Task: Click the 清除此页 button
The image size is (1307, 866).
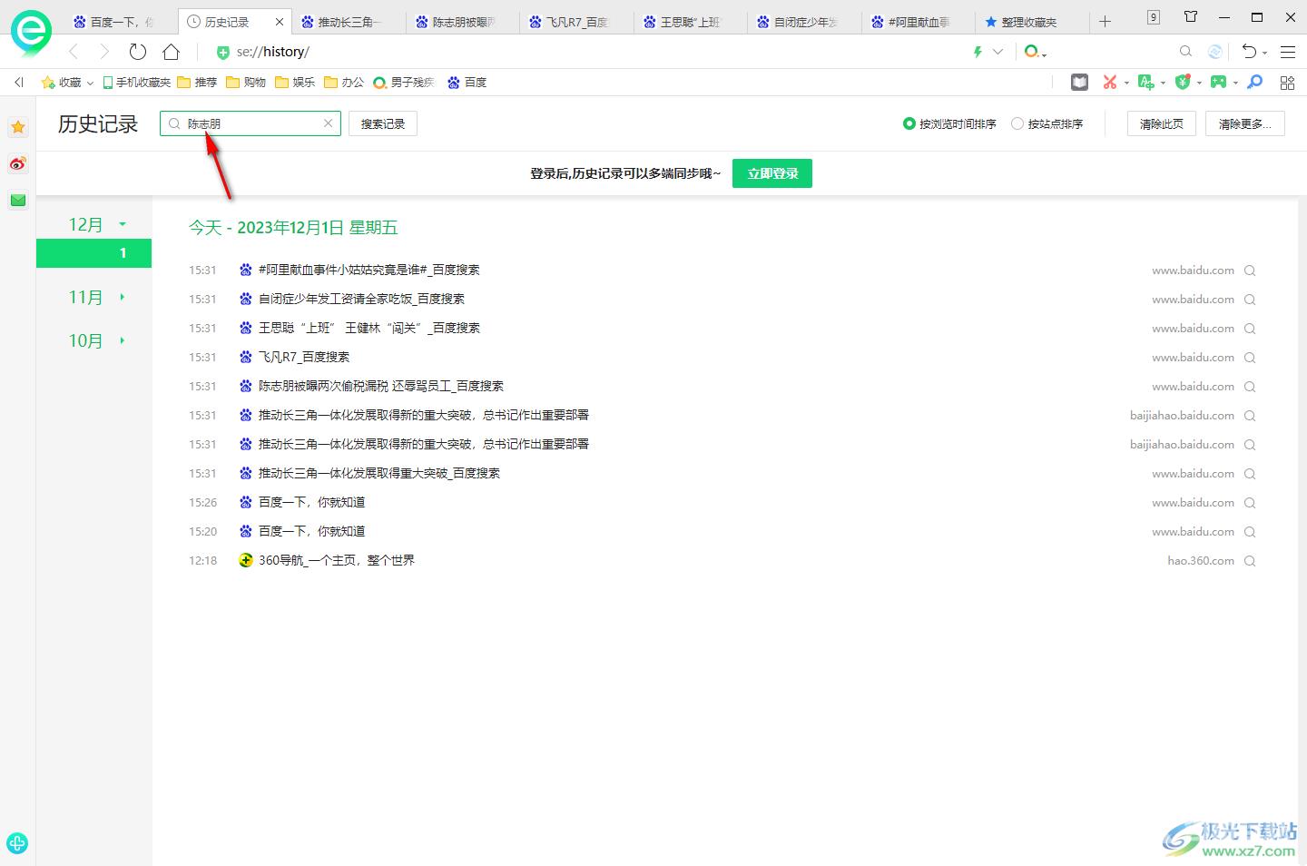Action: click(1162, 123)
